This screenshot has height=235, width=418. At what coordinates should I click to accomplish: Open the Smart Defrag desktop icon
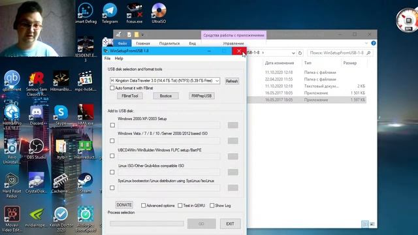click(86, 13)
